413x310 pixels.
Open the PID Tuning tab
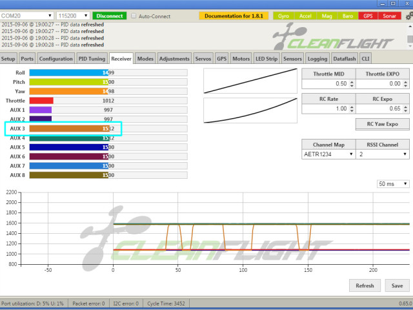[x=92, y=59]
